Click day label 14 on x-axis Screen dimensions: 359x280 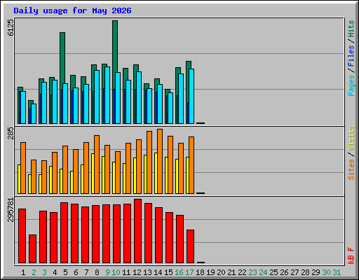tap(158, 272)
